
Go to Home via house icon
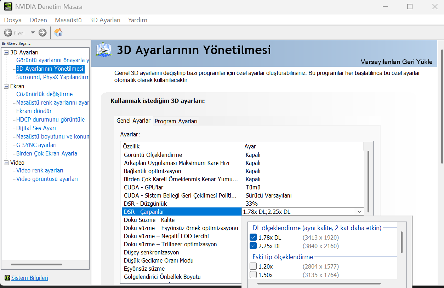(58, 33)
